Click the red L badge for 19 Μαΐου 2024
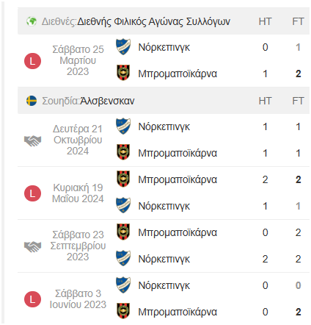311x325 pixels. point(32,193)
